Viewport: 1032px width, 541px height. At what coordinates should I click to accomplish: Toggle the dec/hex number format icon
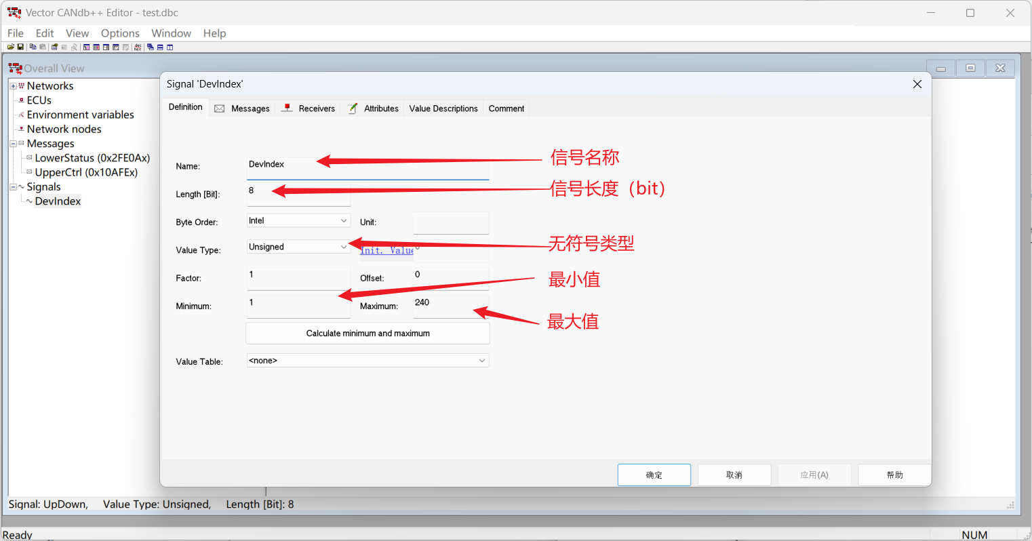coord(138,47)
